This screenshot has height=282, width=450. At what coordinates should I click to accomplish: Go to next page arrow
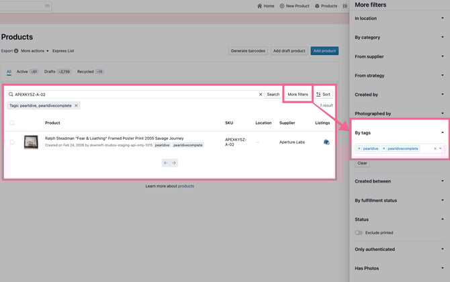pos(173,162)
